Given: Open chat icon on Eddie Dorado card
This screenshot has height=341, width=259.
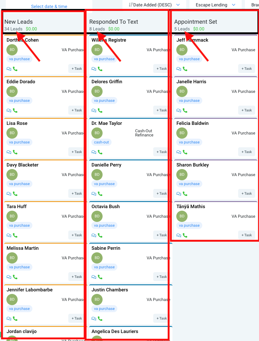Looking at the screenshot, I should [x=9, y=110].
